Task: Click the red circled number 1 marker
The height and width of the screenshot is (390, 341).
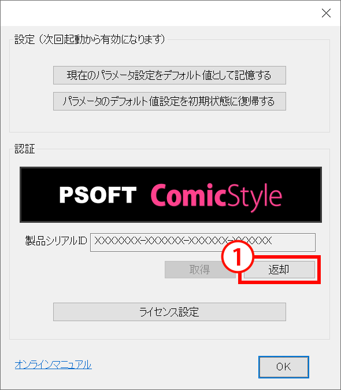Action: 238,256
